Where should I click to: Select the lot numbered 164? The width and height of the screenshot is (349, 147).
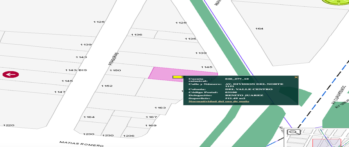(x=259, y=28)
